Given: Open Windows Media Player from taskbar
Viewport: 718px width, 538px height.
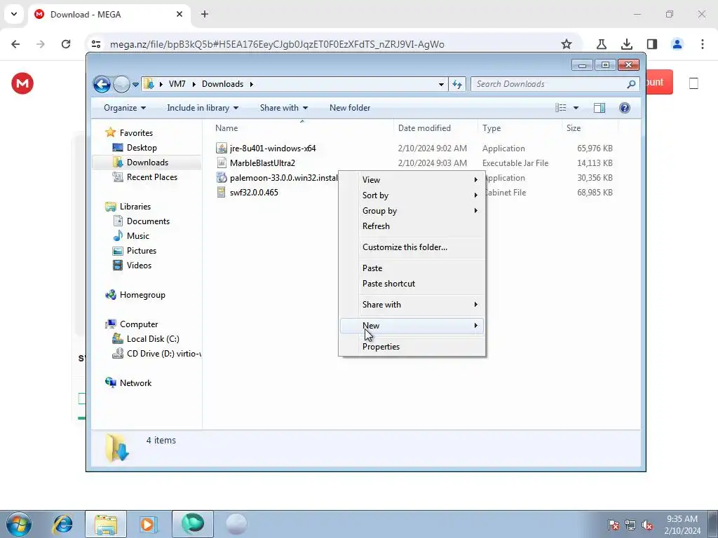Looking at the screenshot, I should coord(148,524).
